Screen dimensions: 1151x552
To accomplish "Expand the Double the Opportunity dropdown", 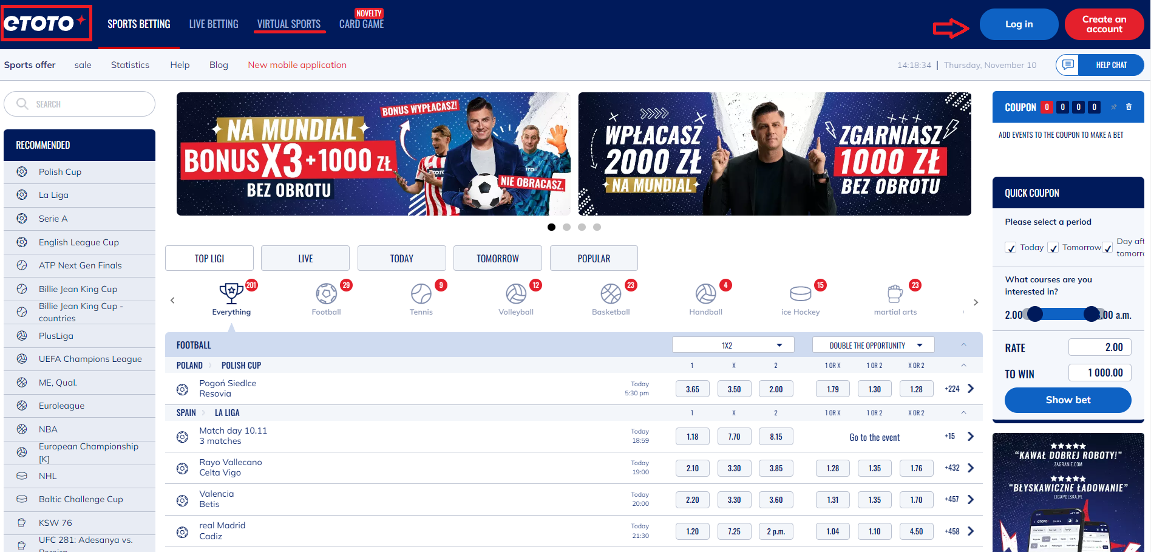I will pyautogui.click(x=873, y=345).
